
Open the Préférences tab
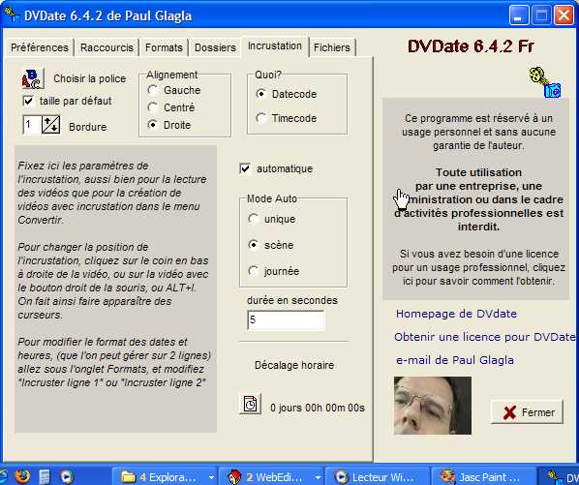tap(40, 47)
